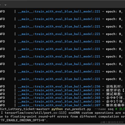Viewport: 125px width, 125px height.
Task: Click 'train_with_eval_blue_ball_model:267' source reference
Action: click(67, 105)
